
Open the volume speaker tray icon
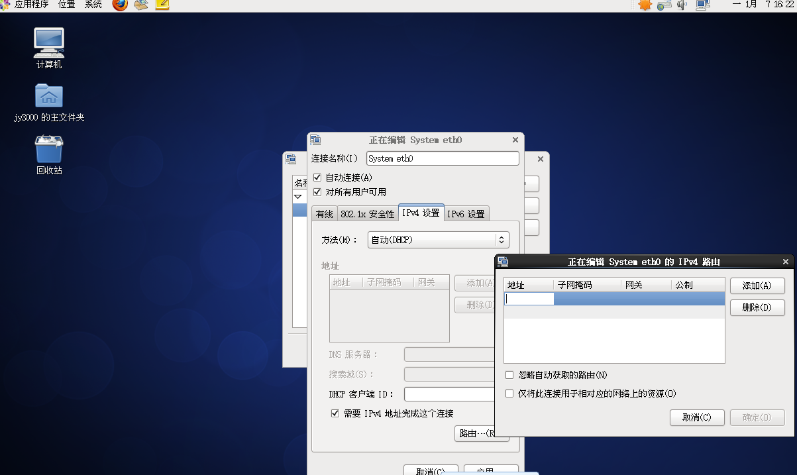point(682,5)
